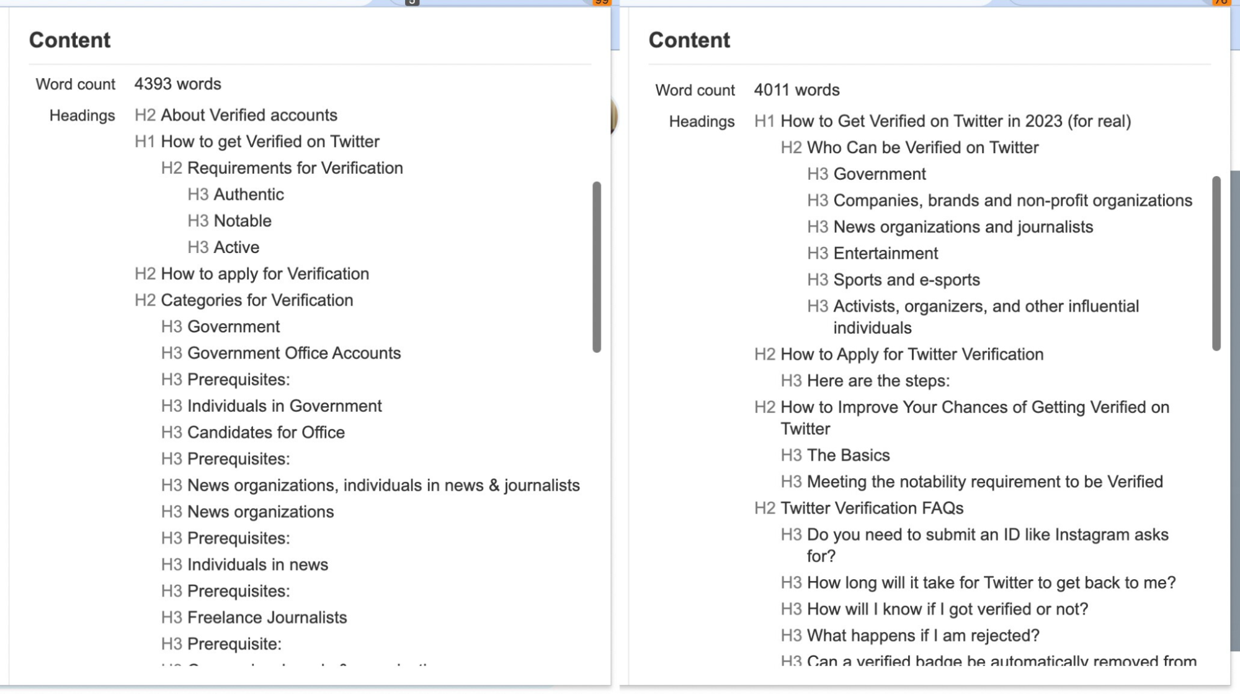The width and height of the screenshot is (1240, 694).
Task: Click 'The Basics' H3 heading
Action: point(848,456)
